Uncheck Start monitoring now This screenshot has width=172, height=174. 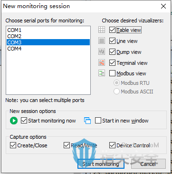coord(24,121)
